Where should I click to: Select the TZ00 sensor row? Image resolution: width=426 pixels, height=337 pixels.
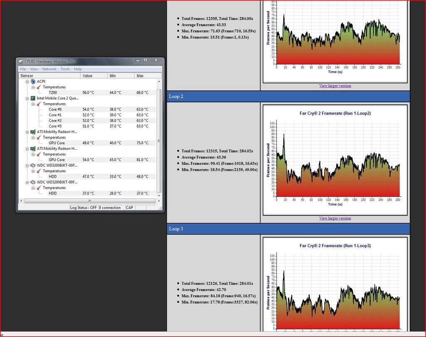(88, 93)
